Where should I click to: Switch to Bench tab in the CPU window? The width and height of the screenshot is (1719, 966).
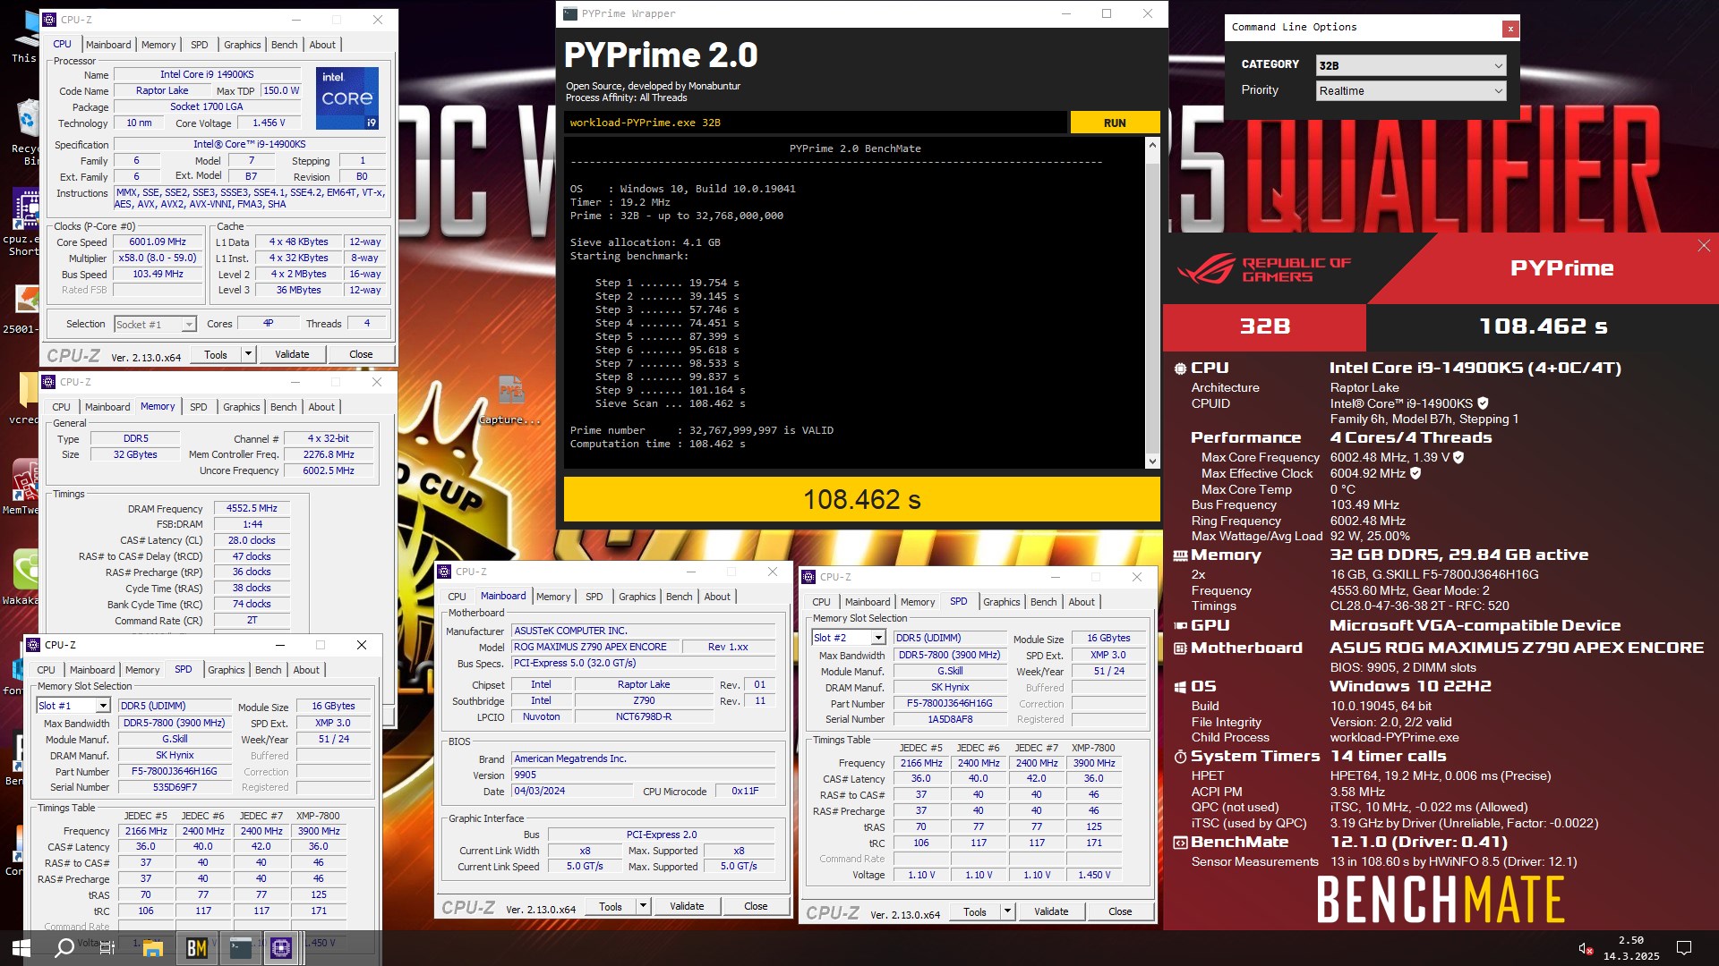tap(285, 45)
